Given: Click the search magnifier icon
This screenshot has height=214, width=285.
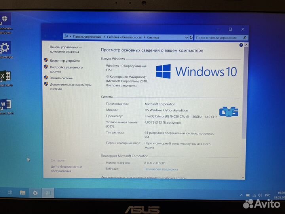Looking at the screenshot, I should click(x=245, y=38).
